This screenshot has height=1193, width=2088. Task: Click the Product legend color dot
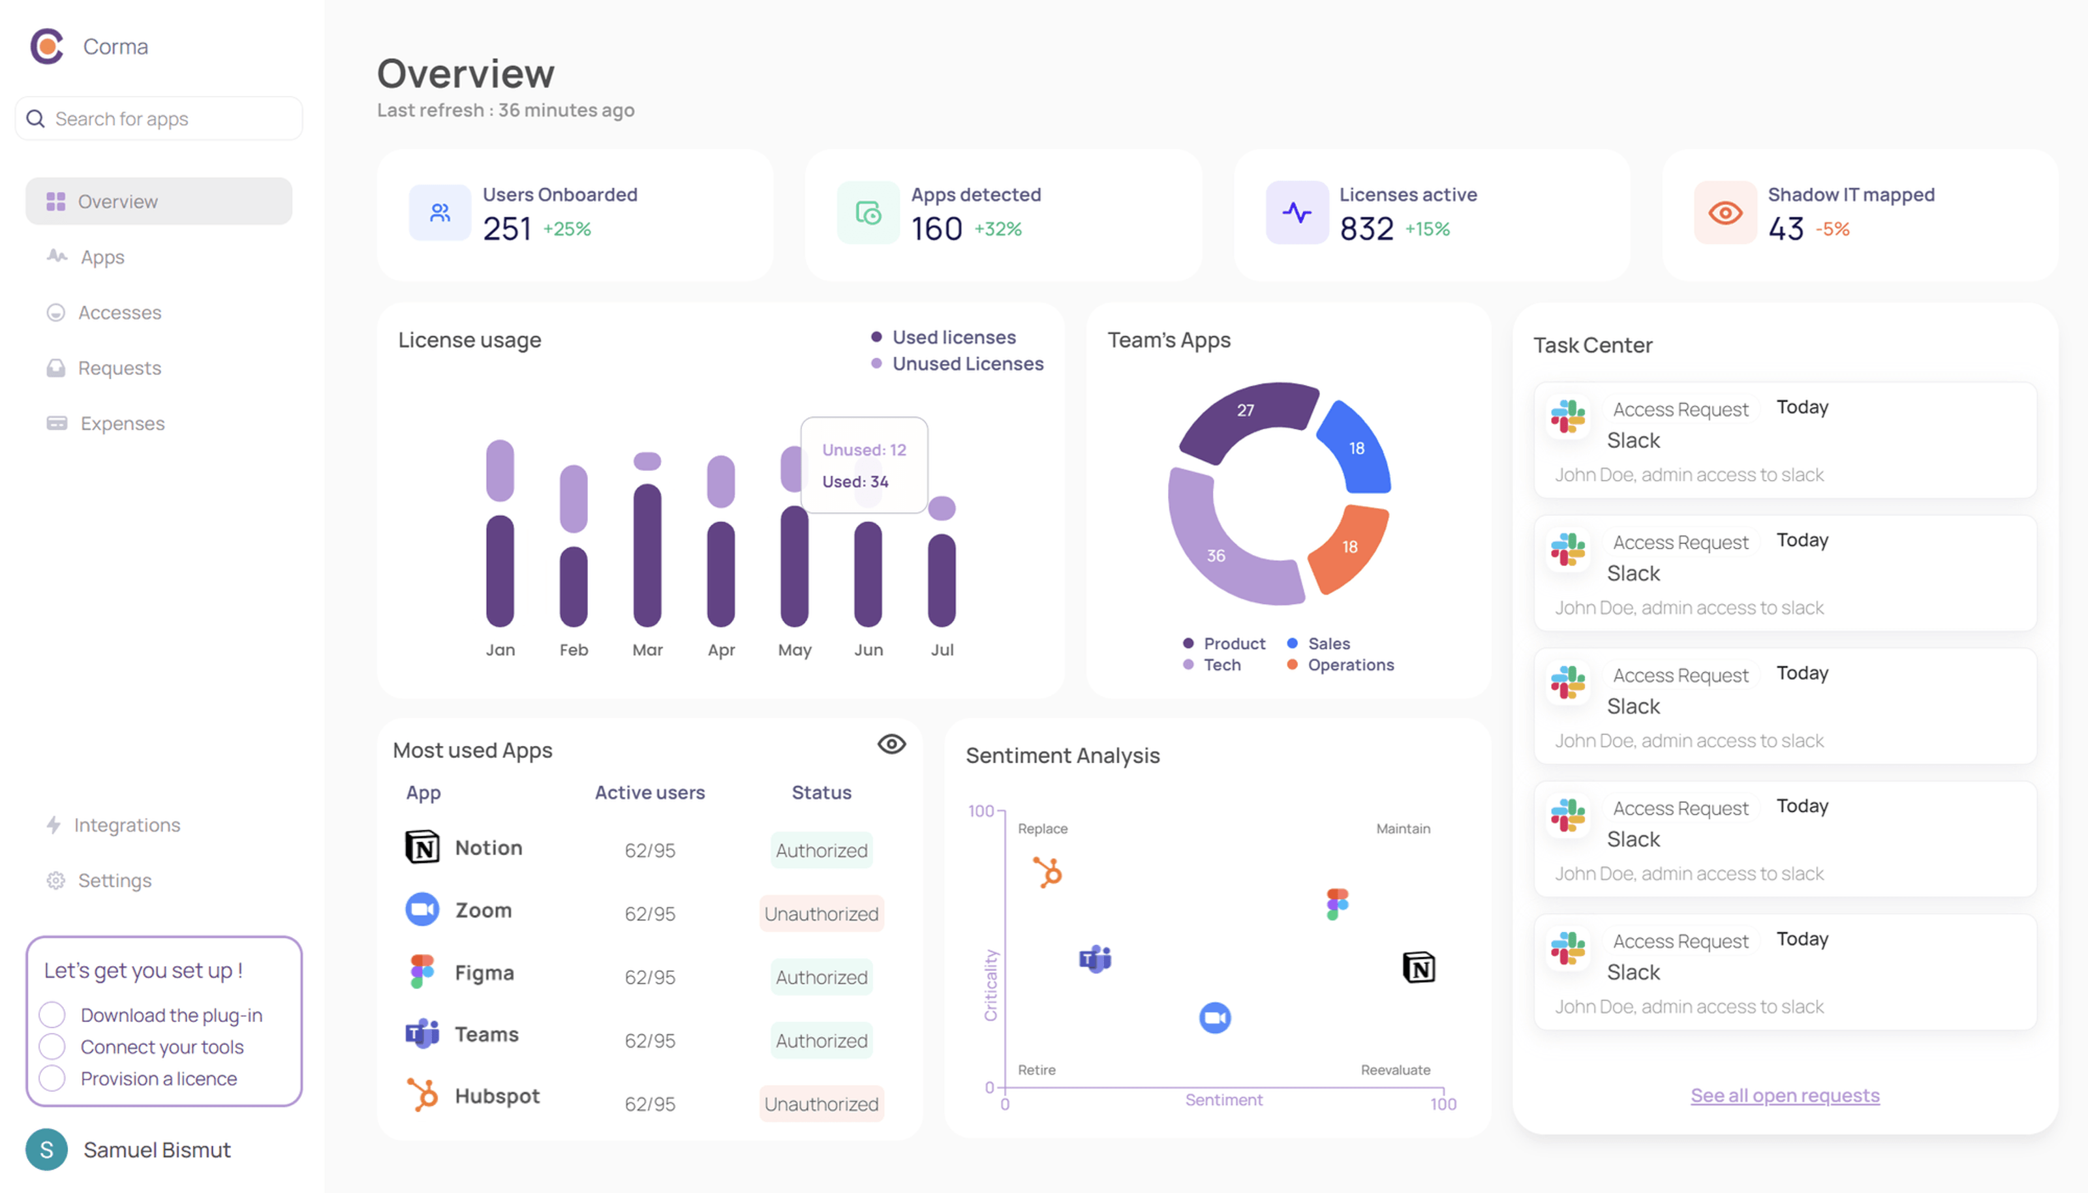[x=1188, y=643]
